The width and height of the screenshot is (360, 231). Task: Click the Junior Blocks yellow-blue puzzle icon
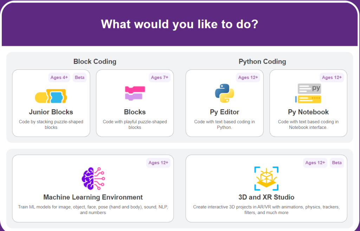tap(51, 96)
